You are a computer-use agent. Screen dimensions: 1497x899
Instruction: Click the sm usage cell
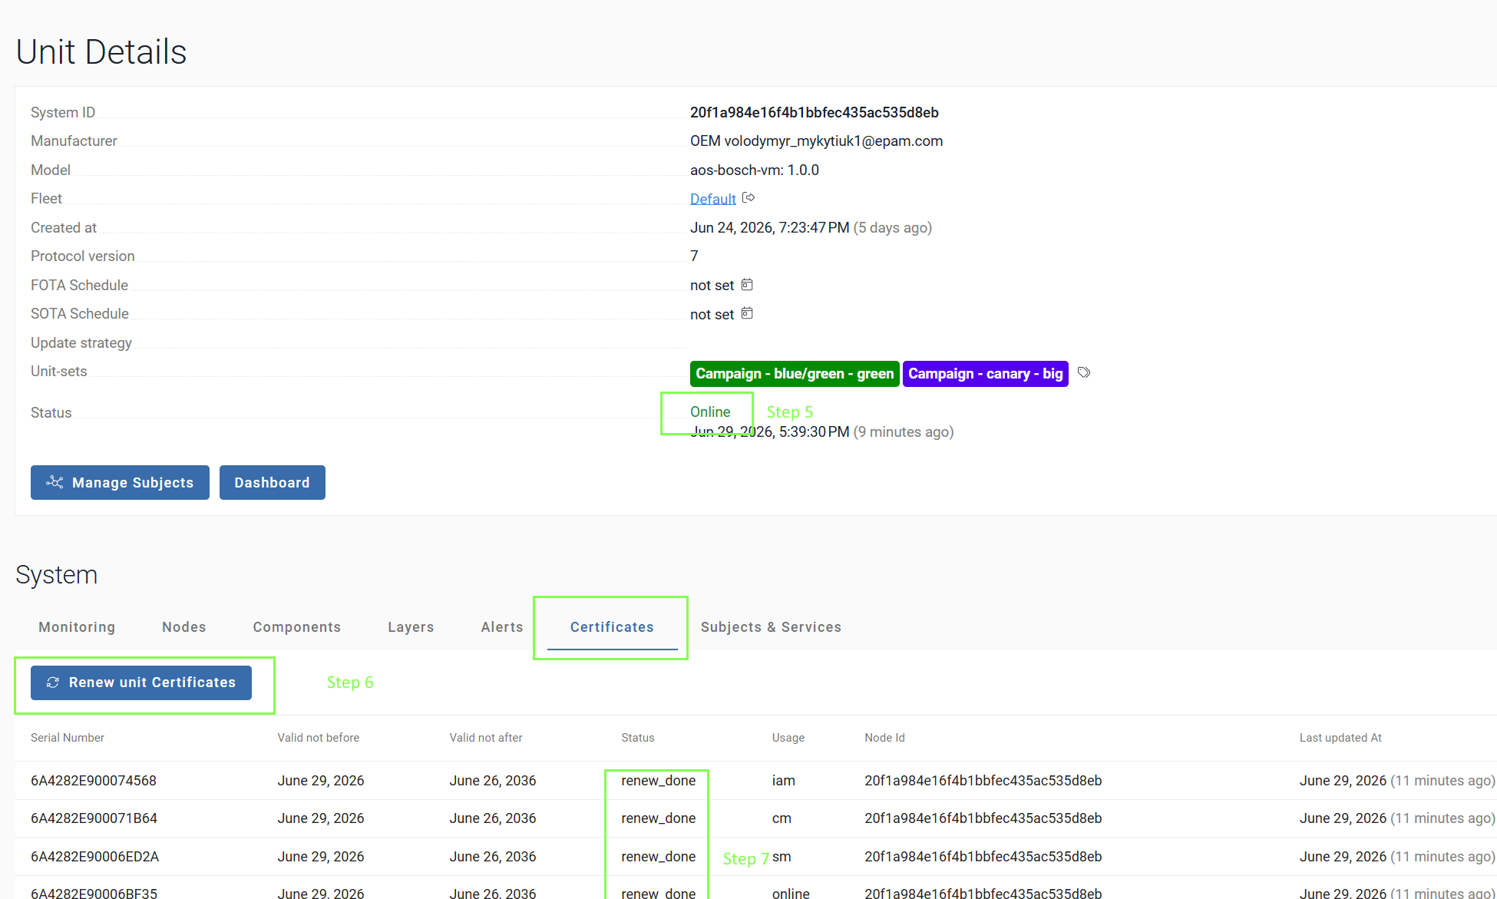point(782,857)
